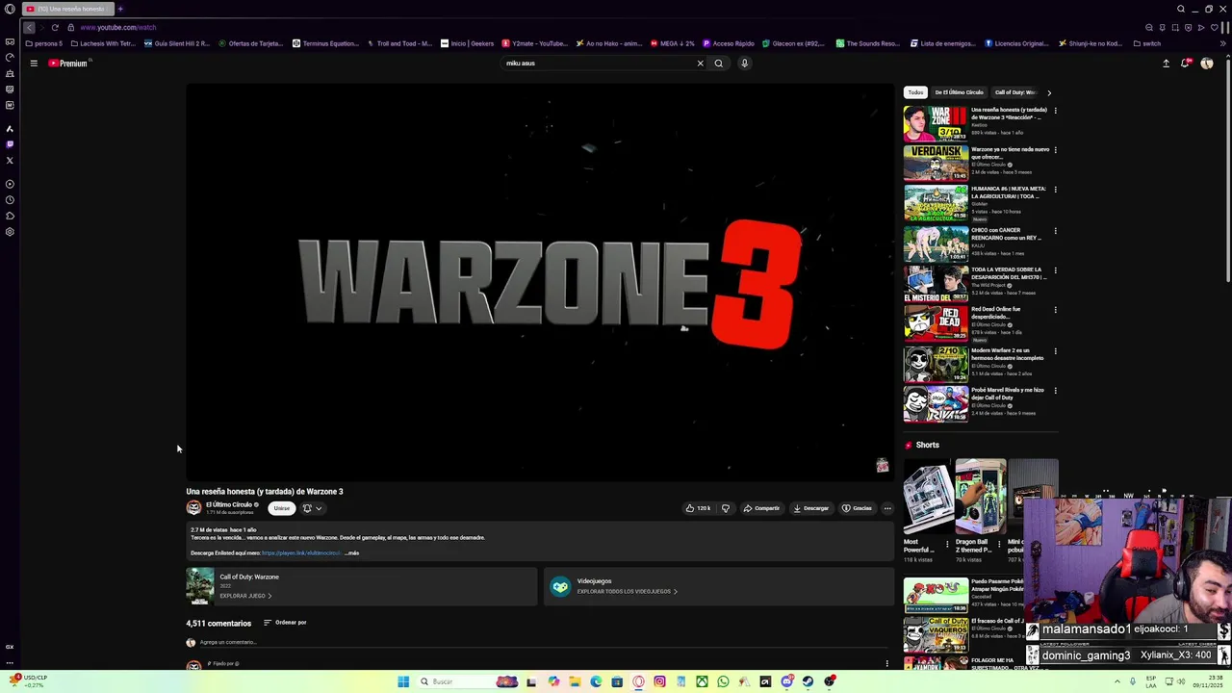Start voice search with the microphone

pyautogui.click(x=744, y=64)
